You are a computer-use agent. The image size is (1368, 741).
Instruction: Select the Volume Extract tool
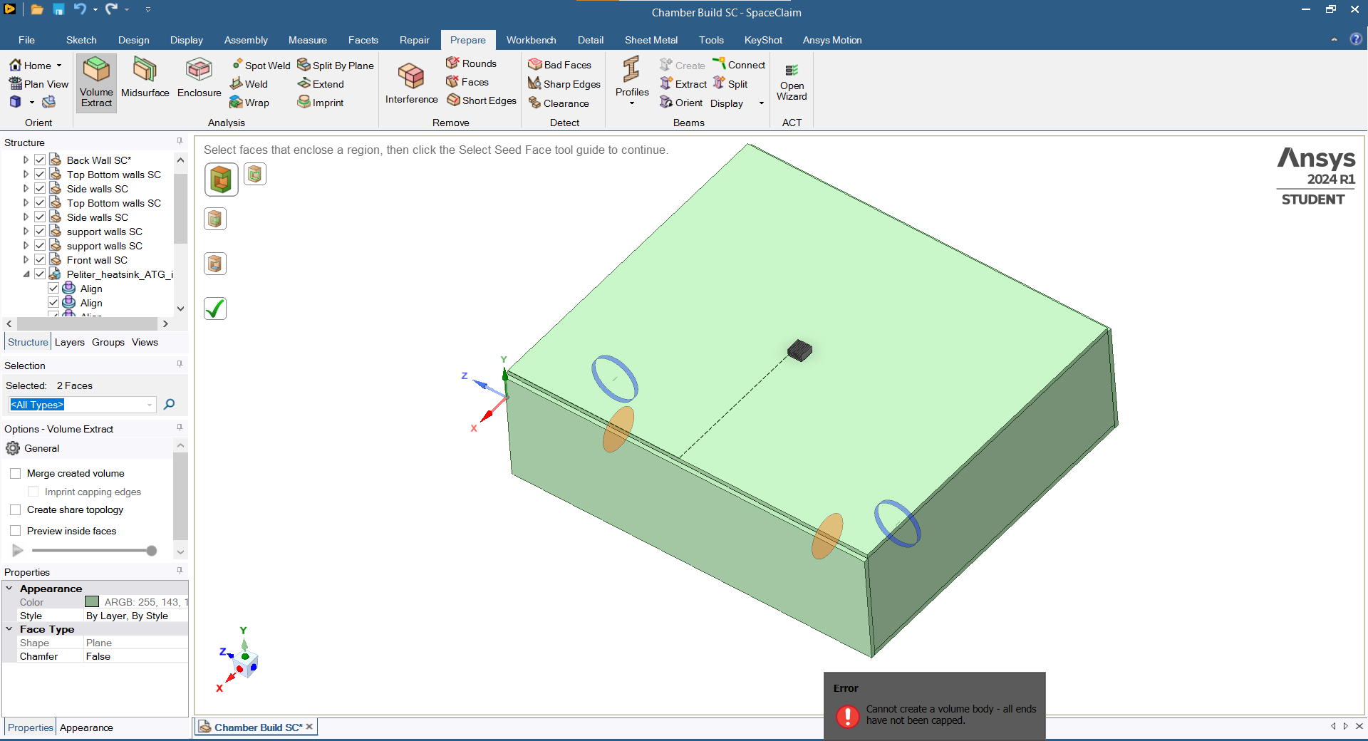pyautogui.click(x=96, y=82)
